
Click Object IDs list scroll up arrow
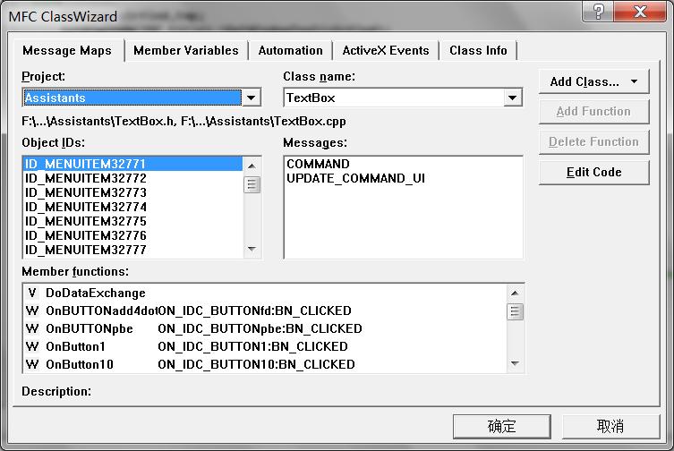click(252, 166)
